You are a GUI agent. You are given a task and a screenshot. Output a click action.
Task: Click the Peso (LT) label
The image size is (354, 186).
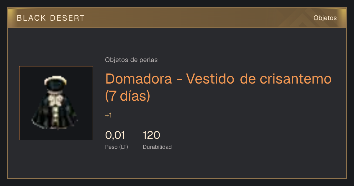(117, 147)
